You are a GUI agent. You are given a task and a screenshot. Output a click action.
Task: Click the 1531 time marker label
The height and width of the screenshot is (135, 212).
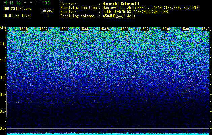click(x=23, y=29)
